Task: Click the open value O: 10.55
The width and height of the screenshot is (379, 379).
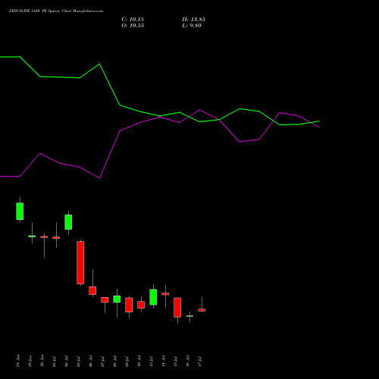Action: coord(133,26)
